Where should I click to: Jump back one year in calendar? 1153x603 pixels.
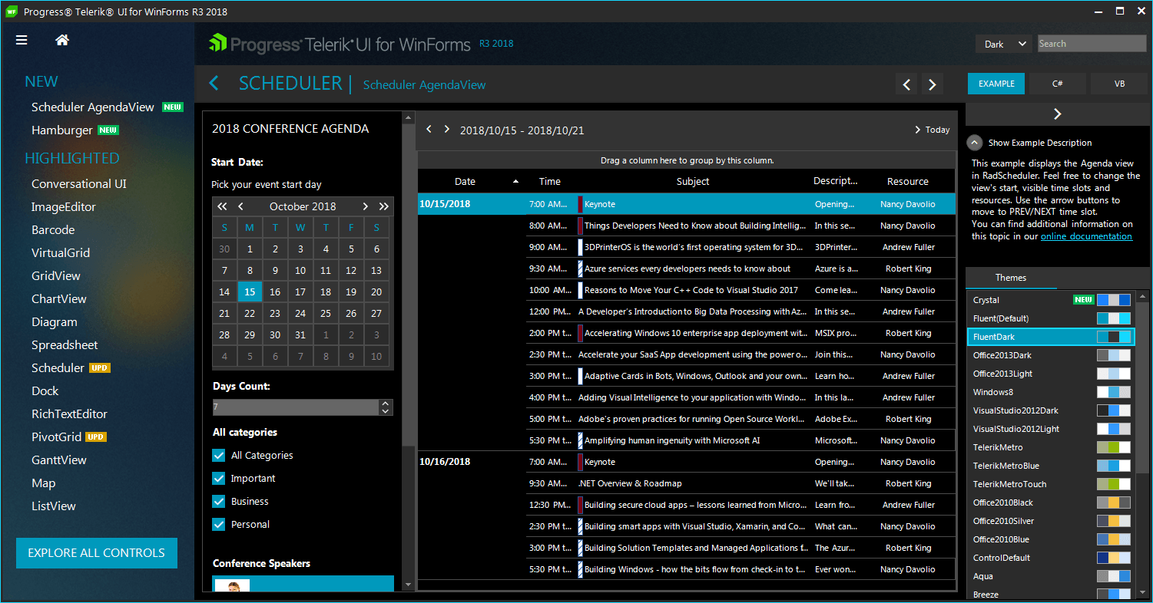pos(222,206)
